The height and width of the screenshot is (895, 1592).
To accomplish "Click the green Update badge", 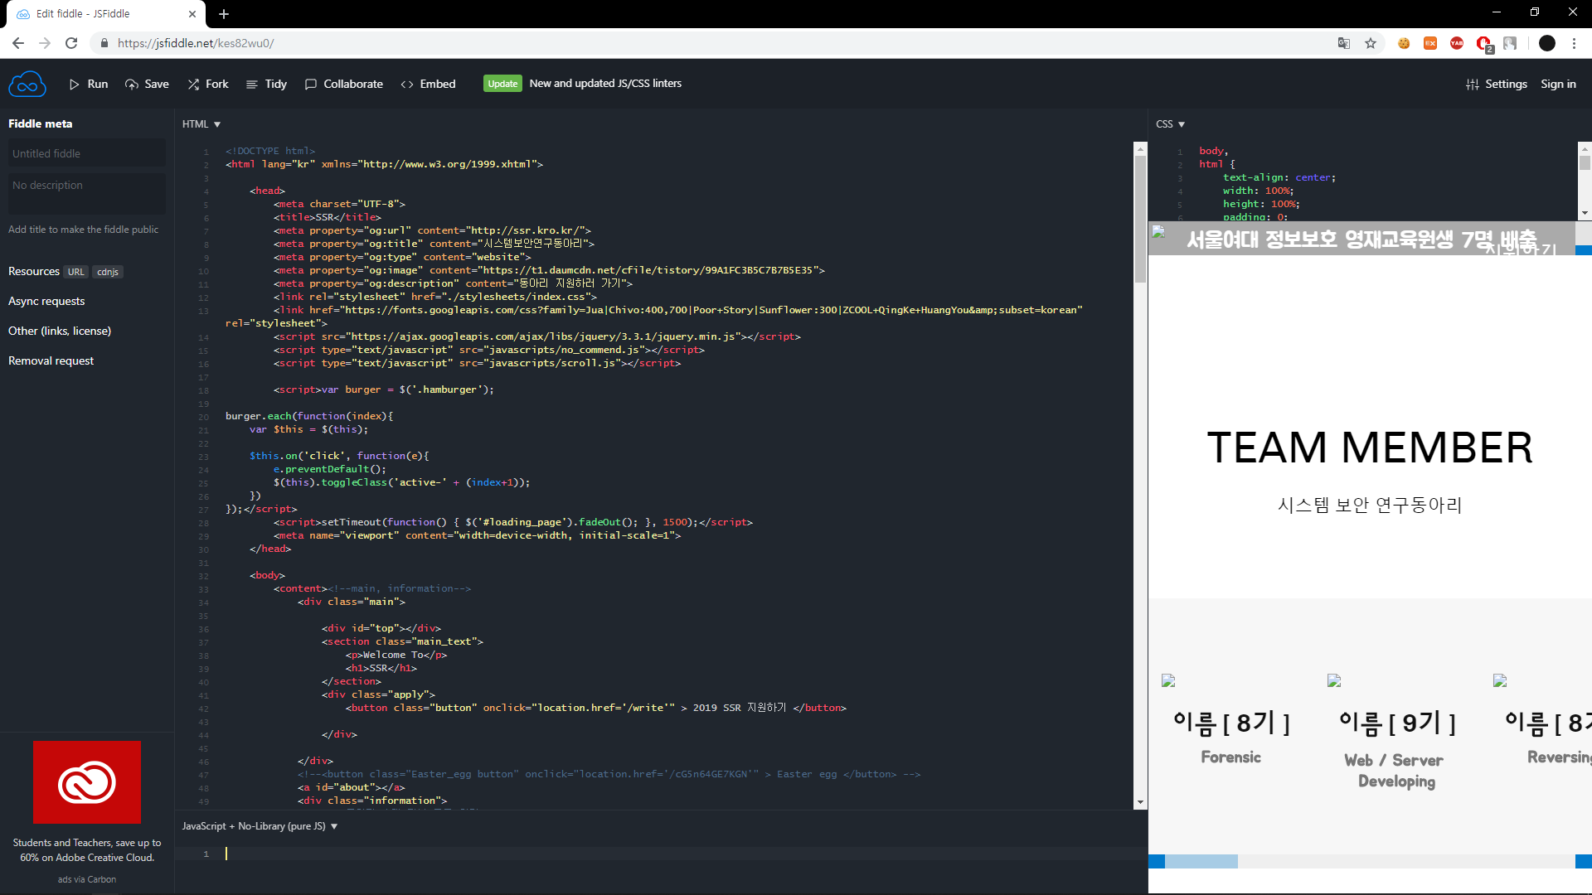I will coord(502,84).
